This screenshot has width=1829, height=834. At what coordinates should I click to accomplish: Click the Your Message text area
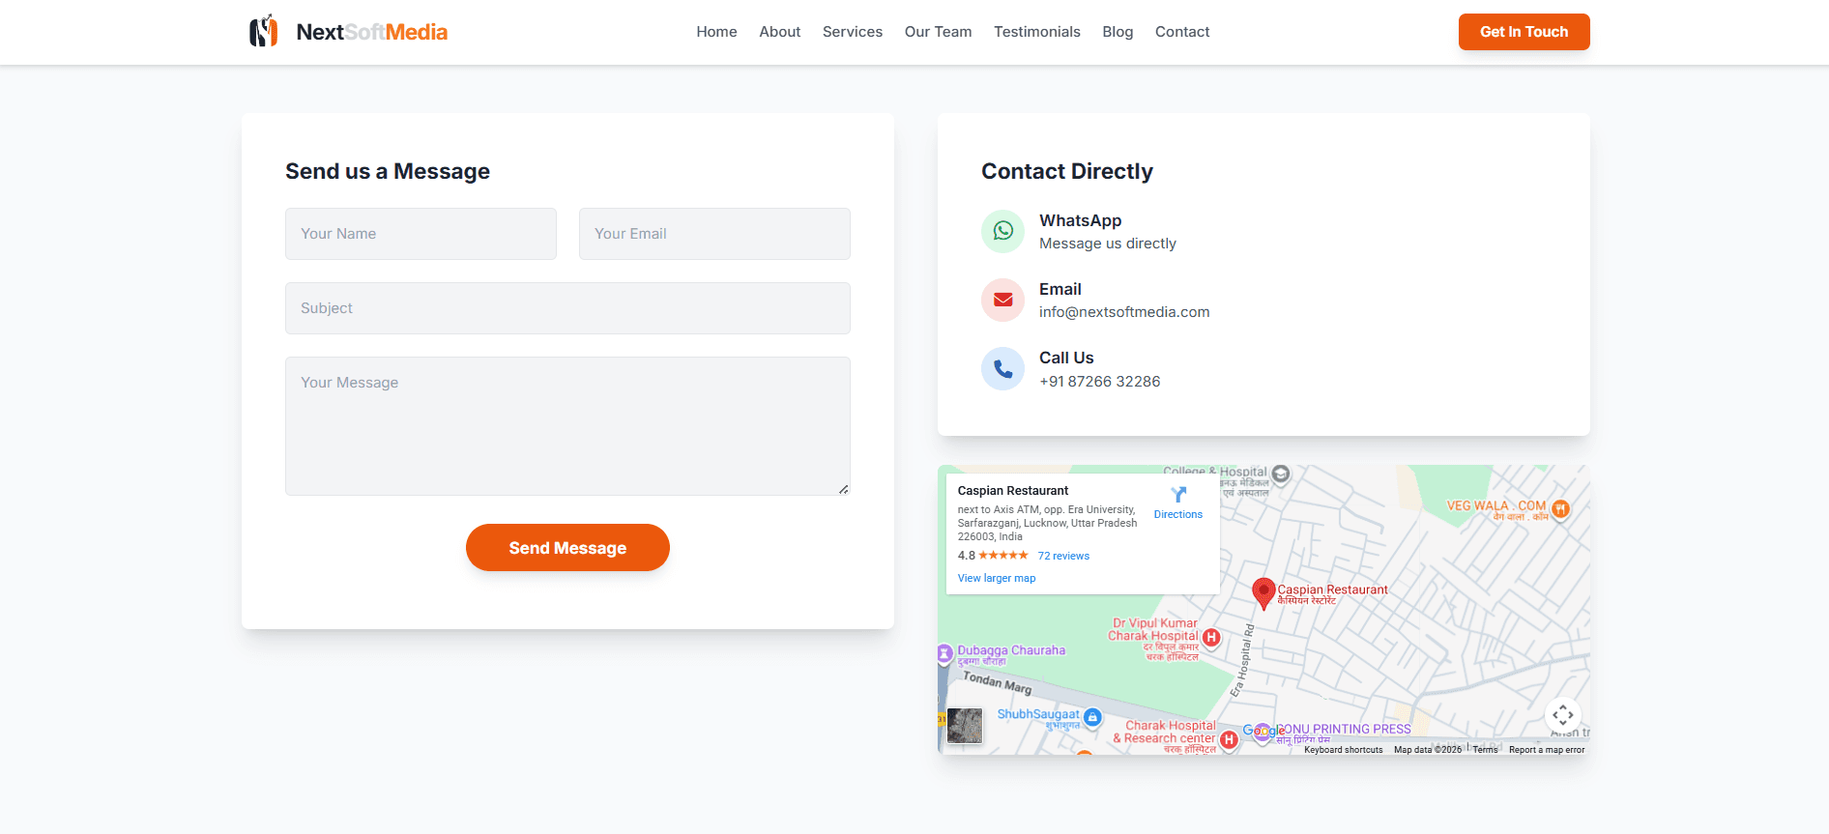[x=567, y=425]
